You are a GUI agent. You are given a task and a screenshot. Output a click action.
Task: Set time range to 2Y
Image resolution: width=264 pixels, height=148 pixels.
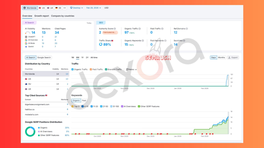[87, 58]
